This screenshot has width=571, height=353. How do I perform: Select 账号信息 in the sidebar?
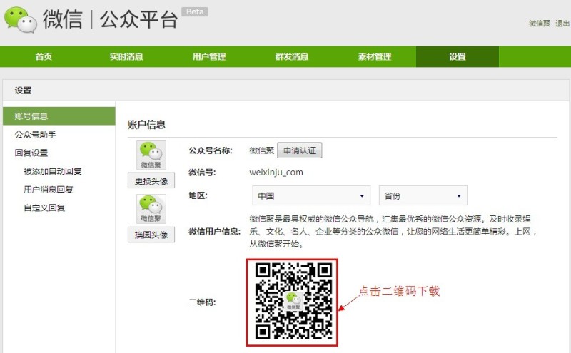[59, 116]
